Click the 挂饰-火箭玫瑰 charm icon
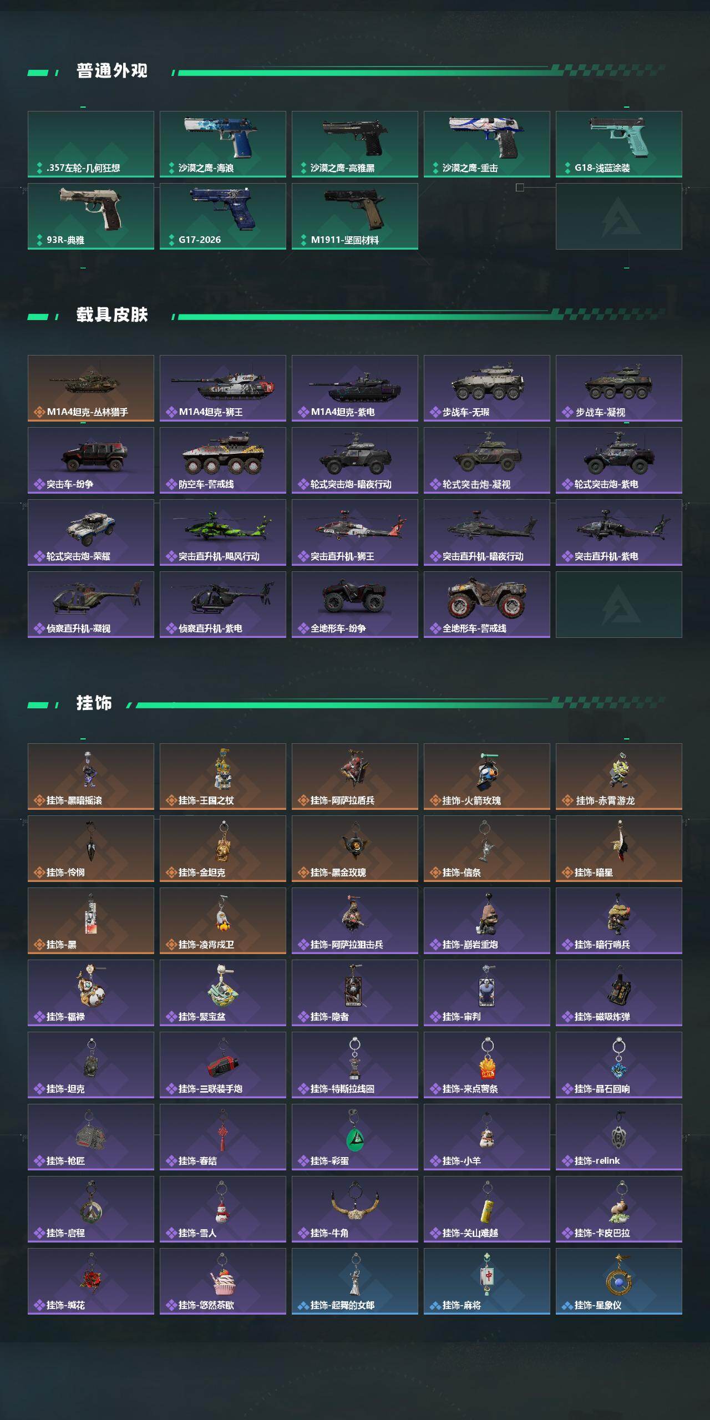The width and height of the screenshot is (710, 1420). [487, 777]
